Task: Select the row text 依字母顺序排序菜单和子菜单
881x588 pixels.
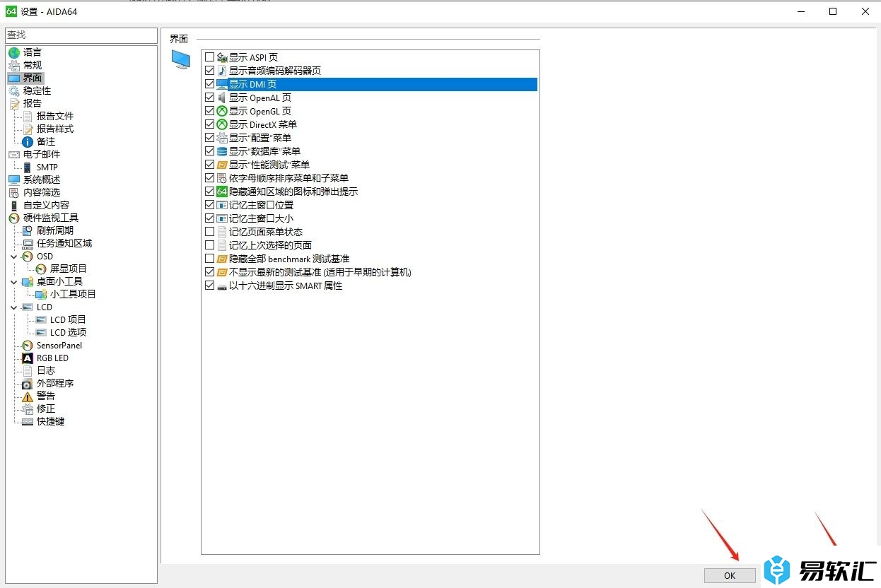Action: [288, 178]
